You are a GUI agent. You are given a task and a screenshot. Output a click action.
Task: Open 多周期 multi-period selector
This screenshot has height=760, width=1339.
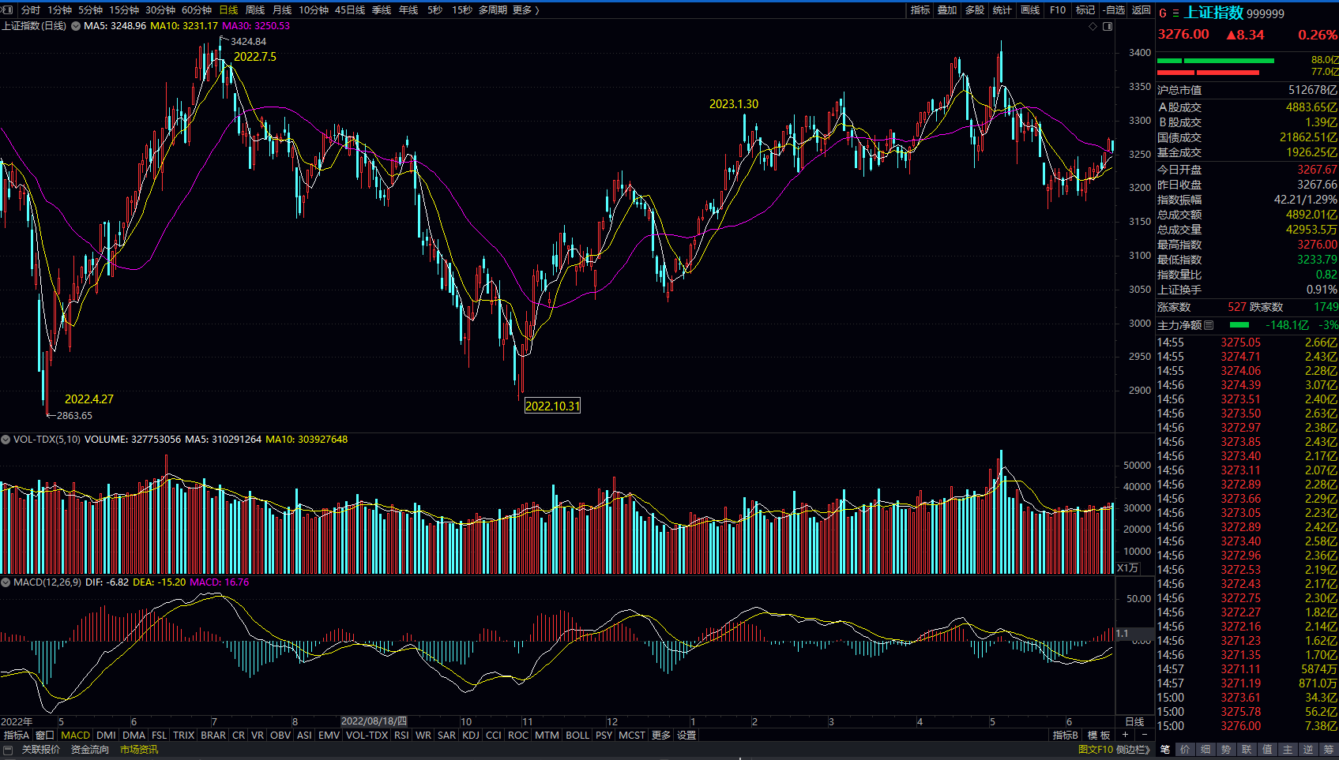coord(493,10)
